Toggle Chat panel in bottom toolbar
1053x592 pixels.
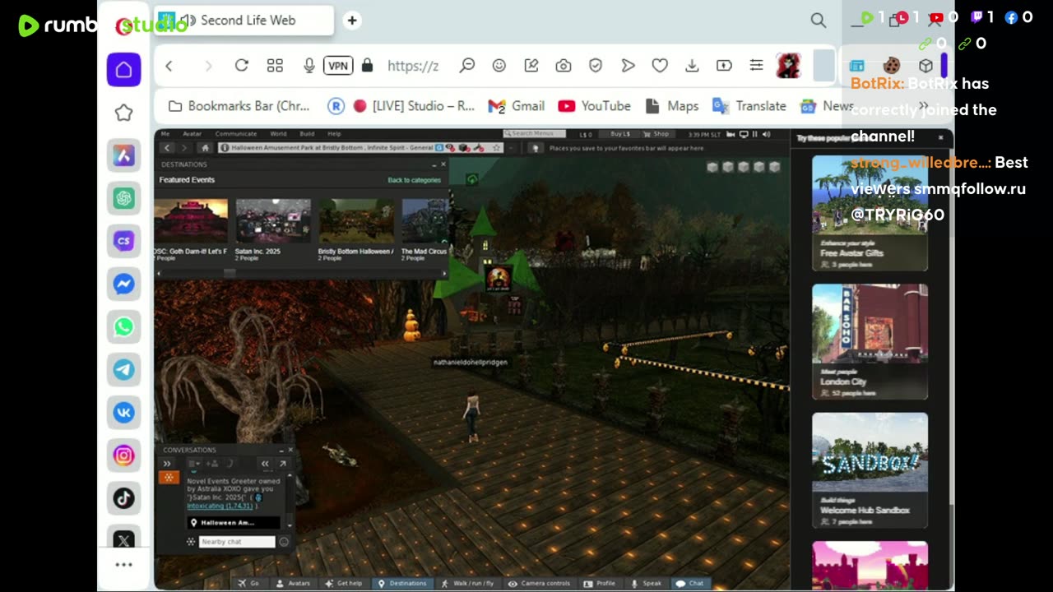[689, 583]
